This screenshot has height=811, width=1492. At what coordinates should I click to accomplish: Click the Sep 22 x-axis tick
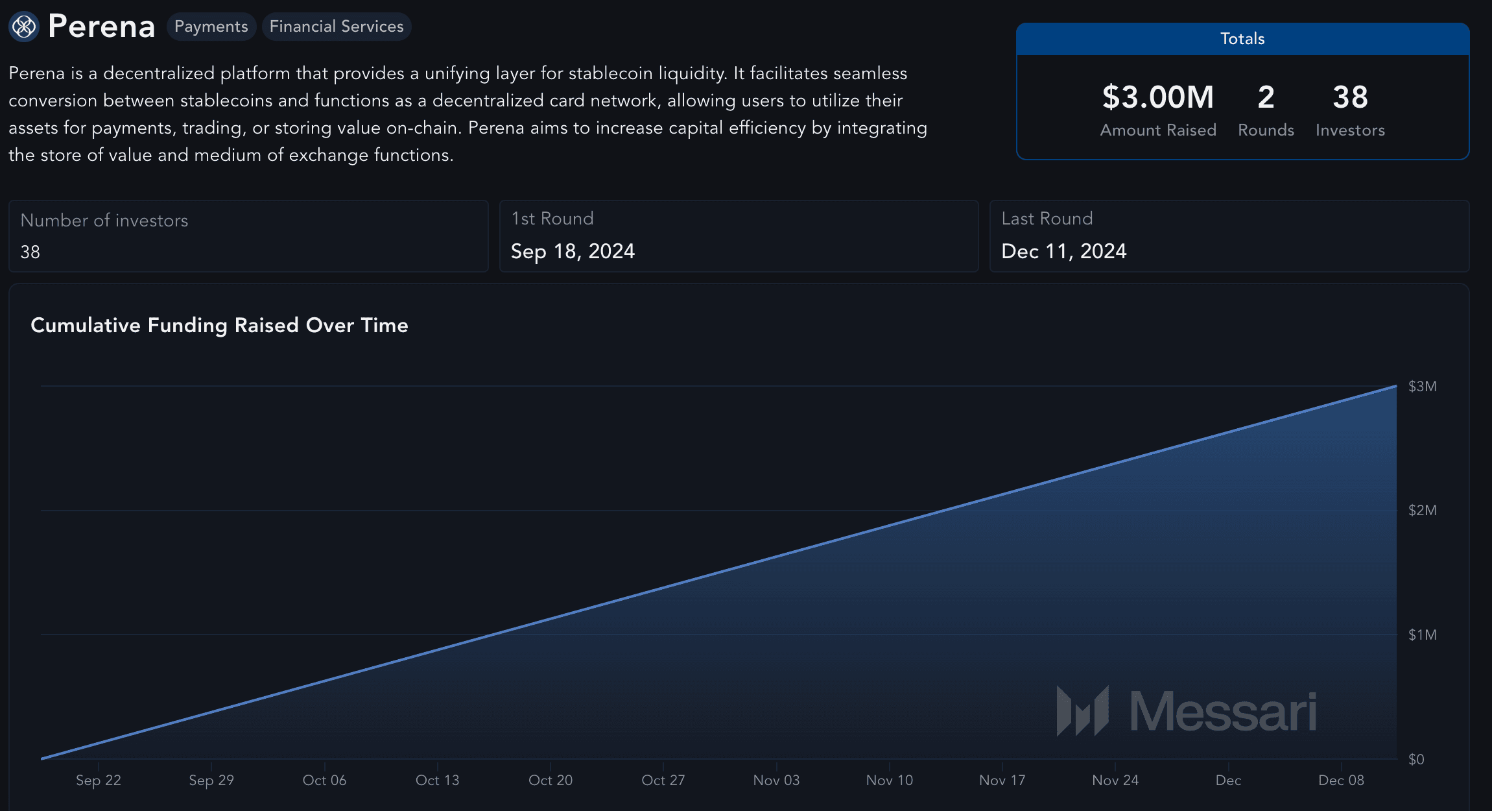point(99,781)
